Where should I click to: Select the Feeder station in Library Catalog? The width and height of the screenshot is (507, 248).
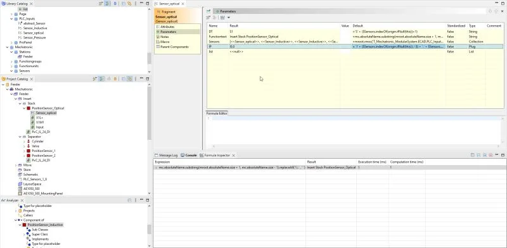pyautogui.click(x=28, y=56)
